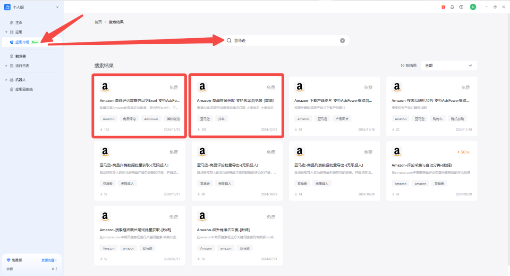This screenshot has width=510, height=276.
Task: Click Amazon logo on 搜索框拓展长尾词 card
Action: tap(105, 216)
